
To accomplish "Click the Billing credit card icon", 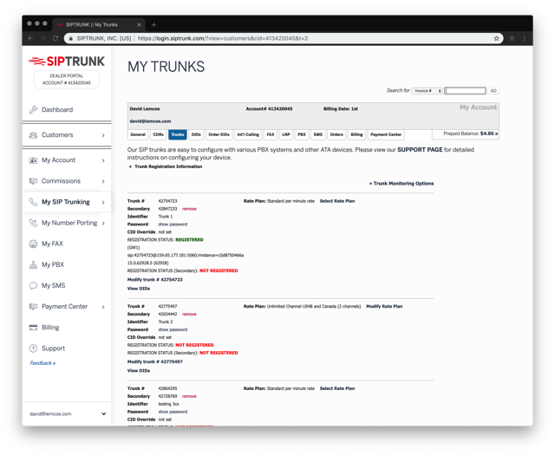I will click(x=33, y=328).
